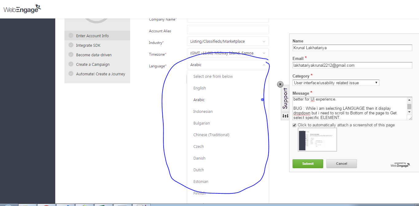Click the message box scrollbar thumb
This screenshot has height=206, width=419.
click(409, 106)
